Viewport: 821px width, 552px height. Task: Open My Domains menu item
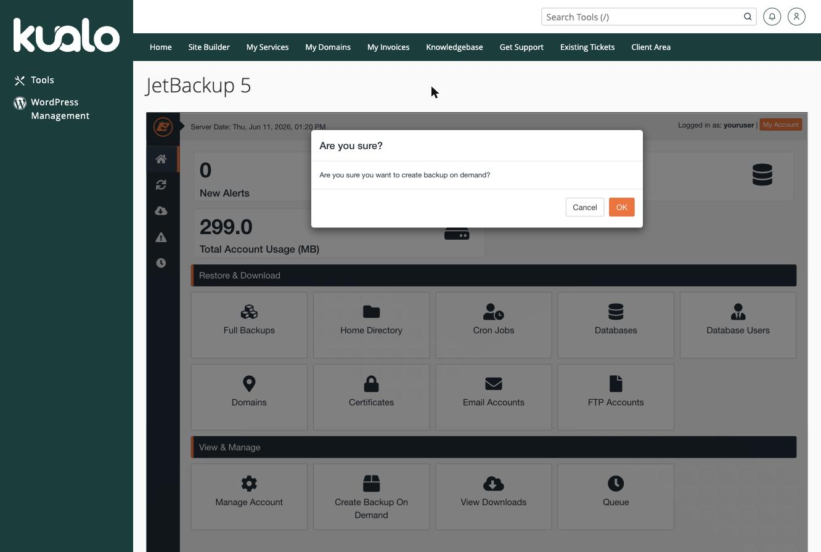click(x=328, y=47)
